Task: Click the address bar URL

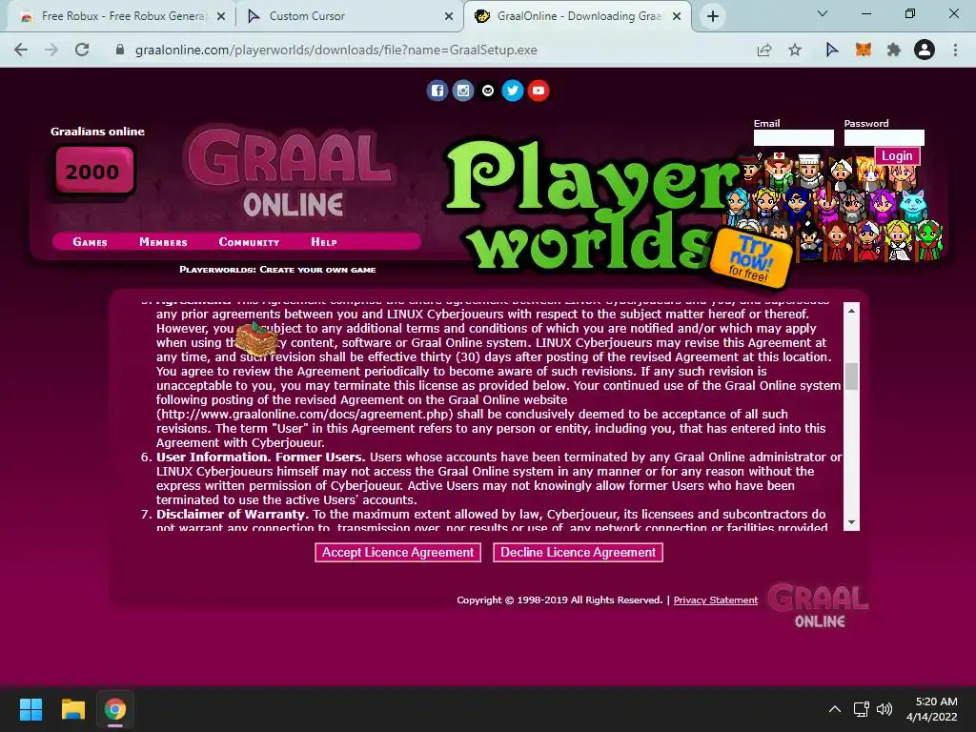Action: tap(336, 50)
